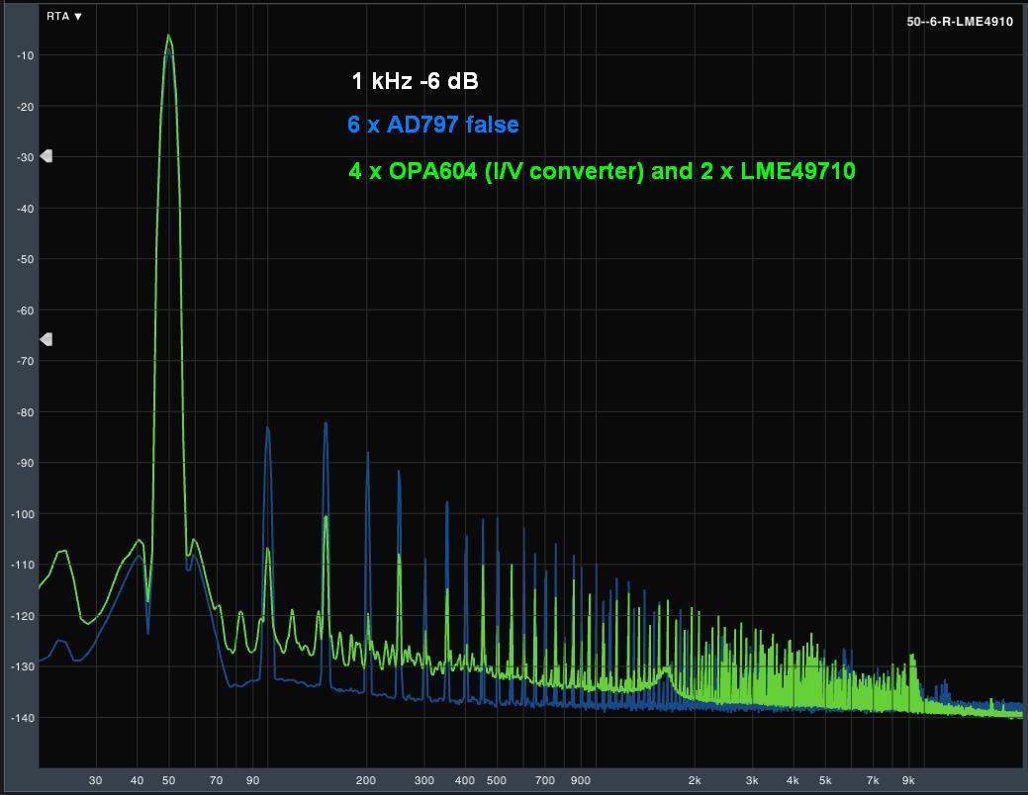Click the -130 dB axis label
The height and width of the screenshot is (795, 1028).
pos(23,666)
